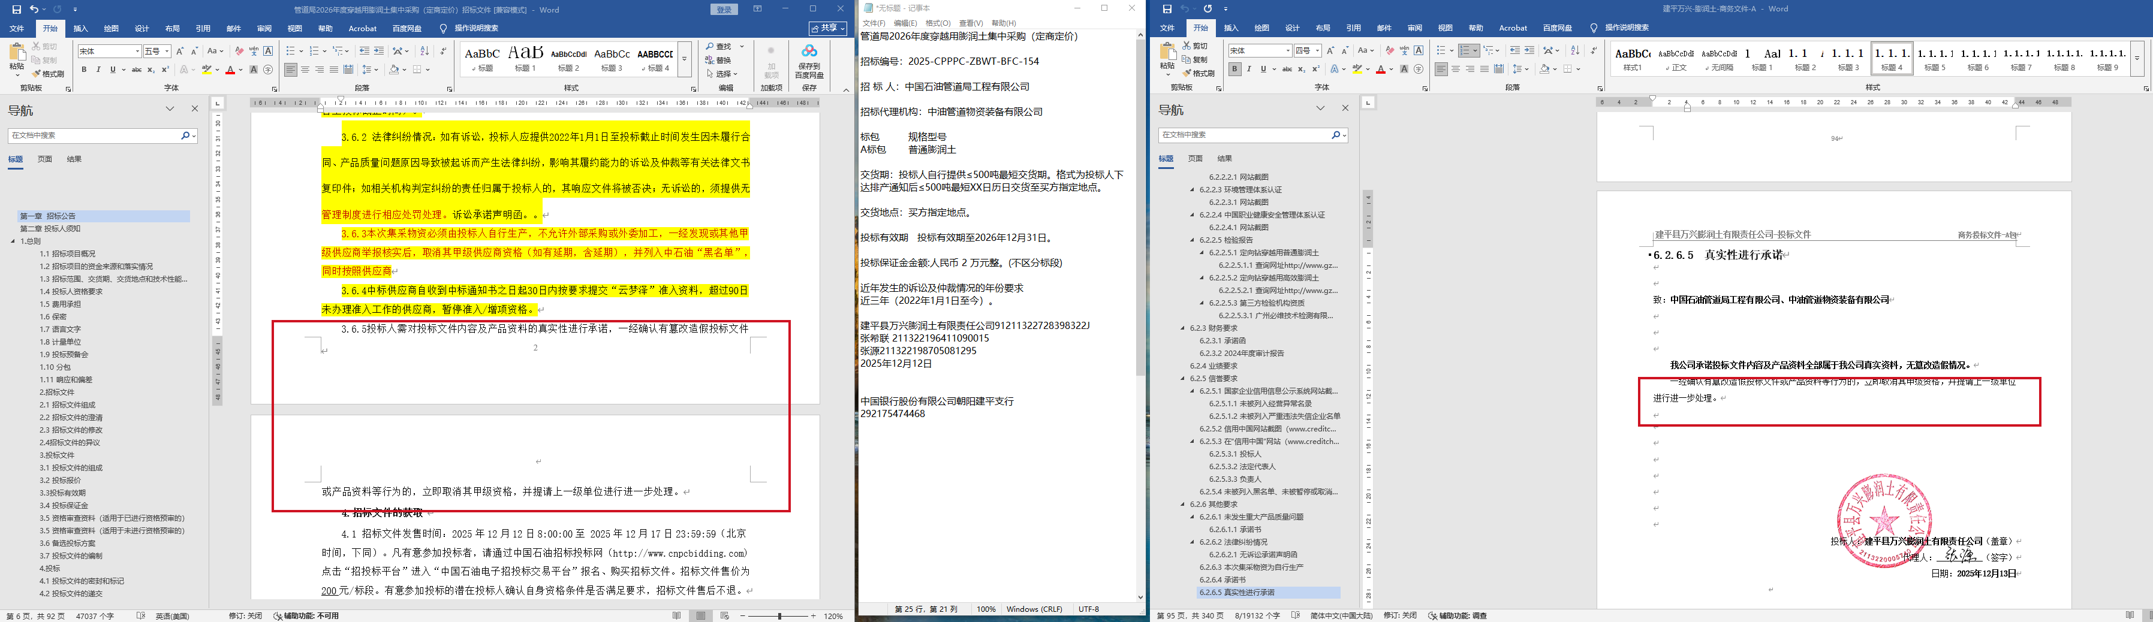Image resolution: width=2153 pixels, height=622 pixels.
Task: Save the right Word 商务文件 document
Action: pyautogui.click(x=1167, y=8)
